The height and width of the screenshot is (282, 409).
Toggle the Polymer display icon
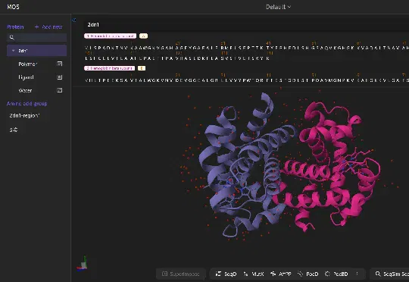pyautogui.click(x=60, y=64)
